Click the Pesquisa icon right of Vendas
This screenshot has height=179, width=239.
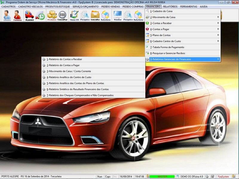click(128, 16)
